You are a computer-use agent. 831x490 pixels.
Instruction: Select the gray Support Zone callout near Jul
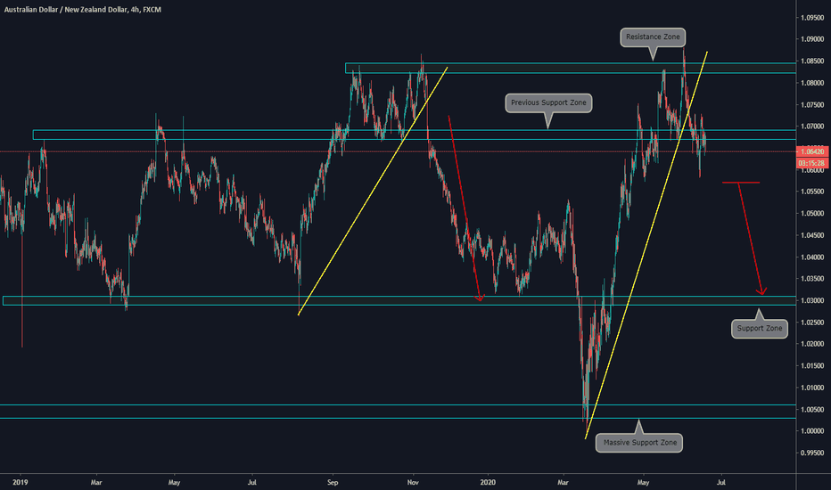[760, 329]
